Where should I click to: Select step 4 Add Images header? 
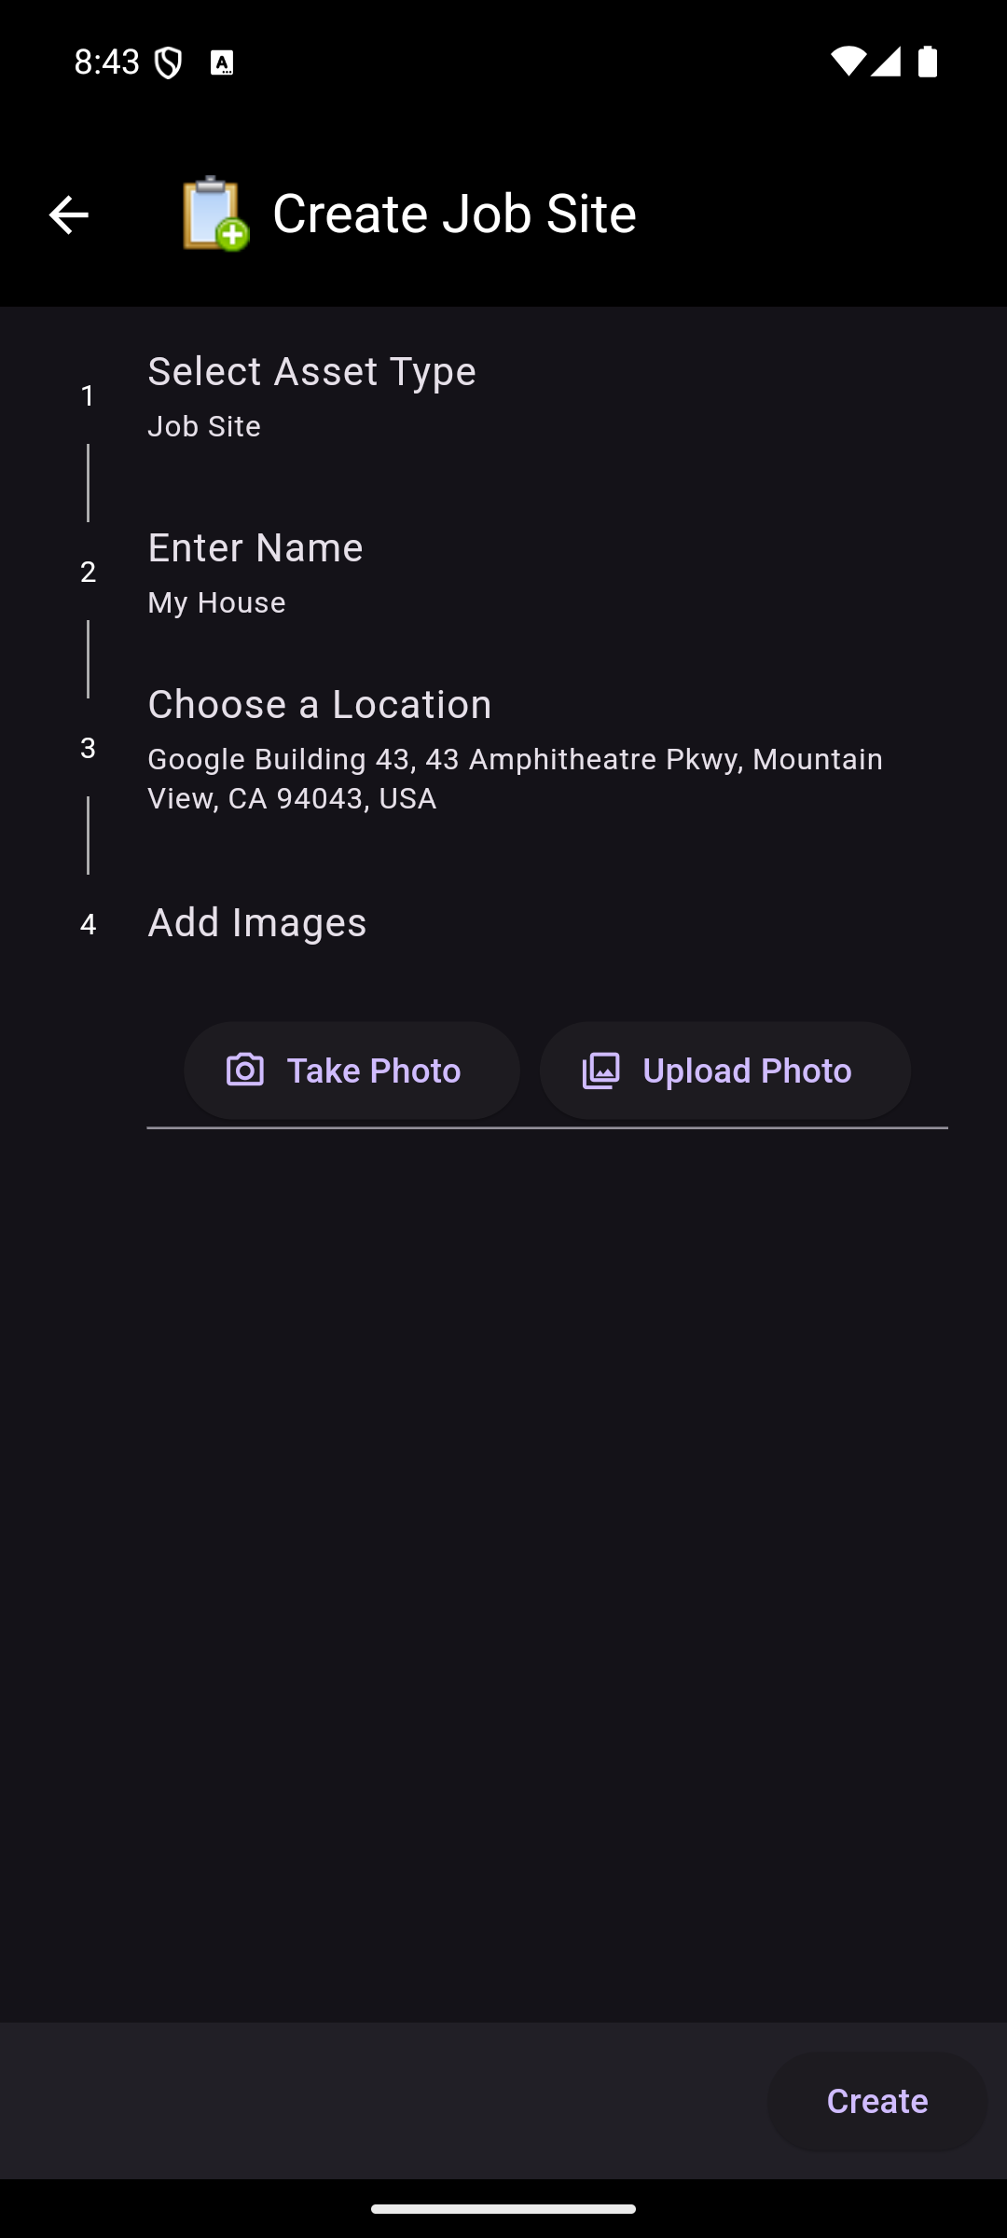point(257,923)
